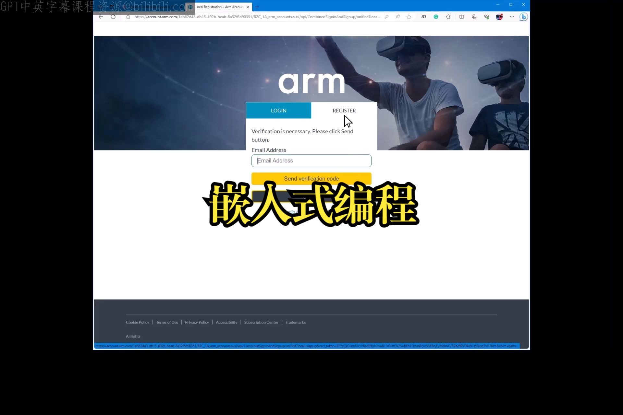Open the Privacy Policy footer link
This screenshot has width=623, height=415.
point(197,322)
